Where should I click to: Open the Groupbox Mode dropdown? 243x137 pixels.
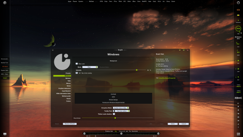coord(121,108)
